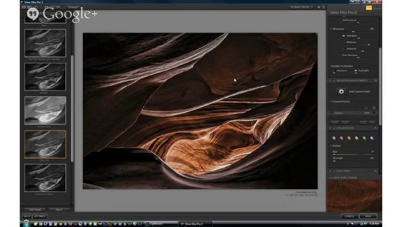Click the CANCEL button

349,216
